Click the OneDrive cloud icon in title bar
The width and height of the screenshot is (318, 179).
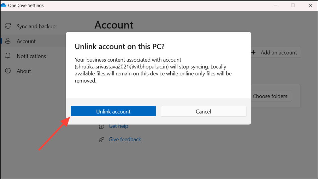click(x=3, y=5)
